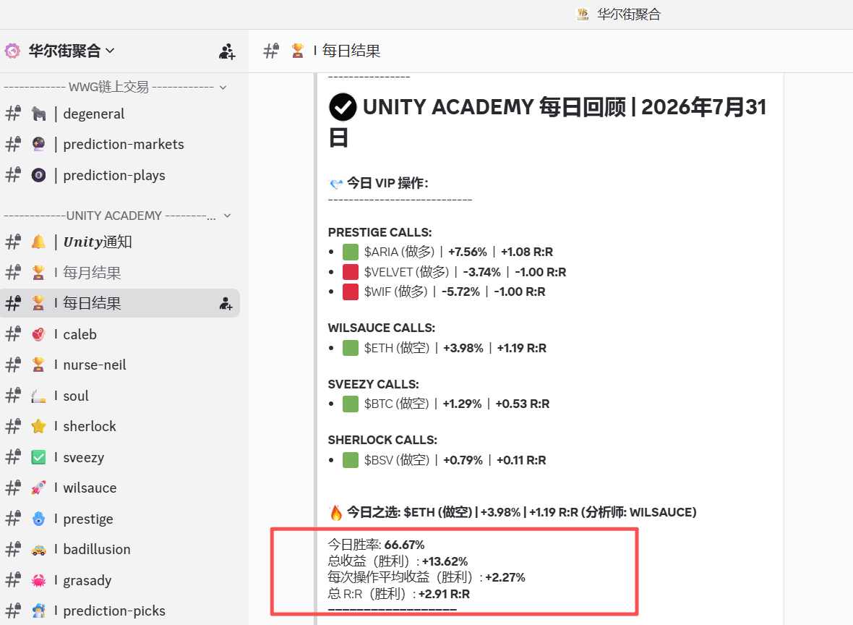Click the fire emoji before 今日之选
The height and width of the screenshot is (625, 853).
click(x=335, y=512)
